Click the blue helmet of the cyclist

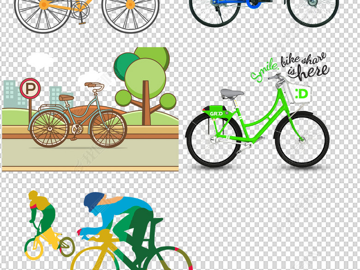click(94, 201)
